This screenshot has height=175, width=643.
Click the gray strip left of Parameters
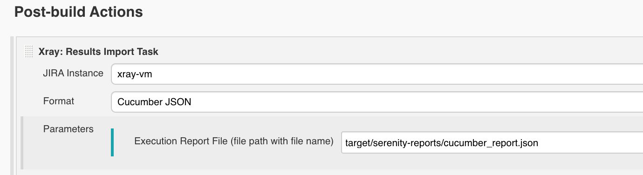(22, 143)
